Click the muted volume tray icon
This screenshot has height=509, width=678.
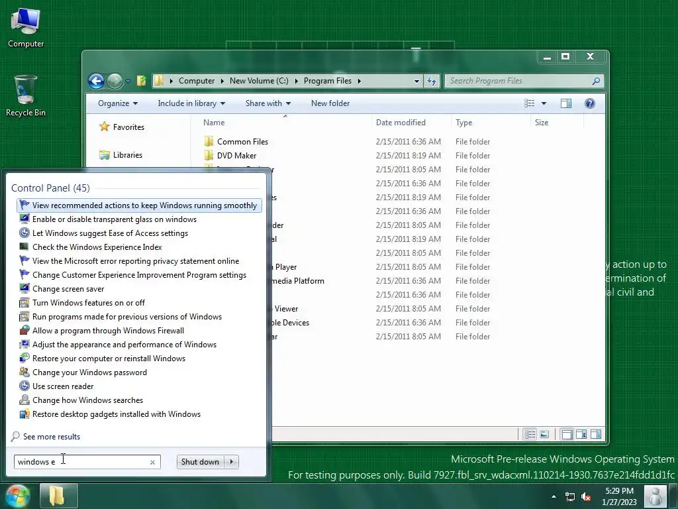coord(586,496)
